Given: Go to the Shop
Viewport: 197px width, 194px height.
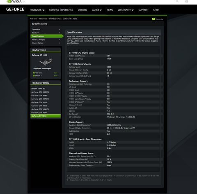Looking at the screenshot, I should point(156,10).
